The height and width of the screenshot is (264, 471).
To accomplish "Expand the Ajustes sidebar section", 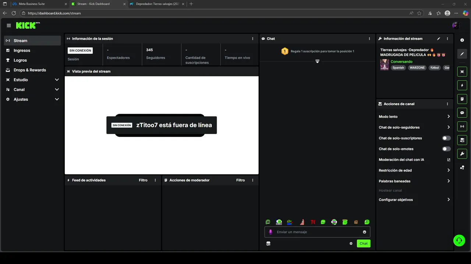I will tap(57, 99).
